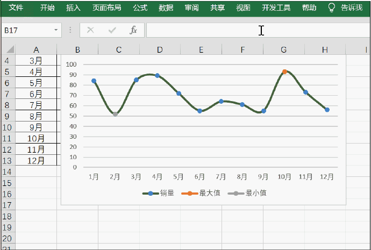Select column B header
The width and height of the screenshot is (371, 250).
click(x=77, y=49)
